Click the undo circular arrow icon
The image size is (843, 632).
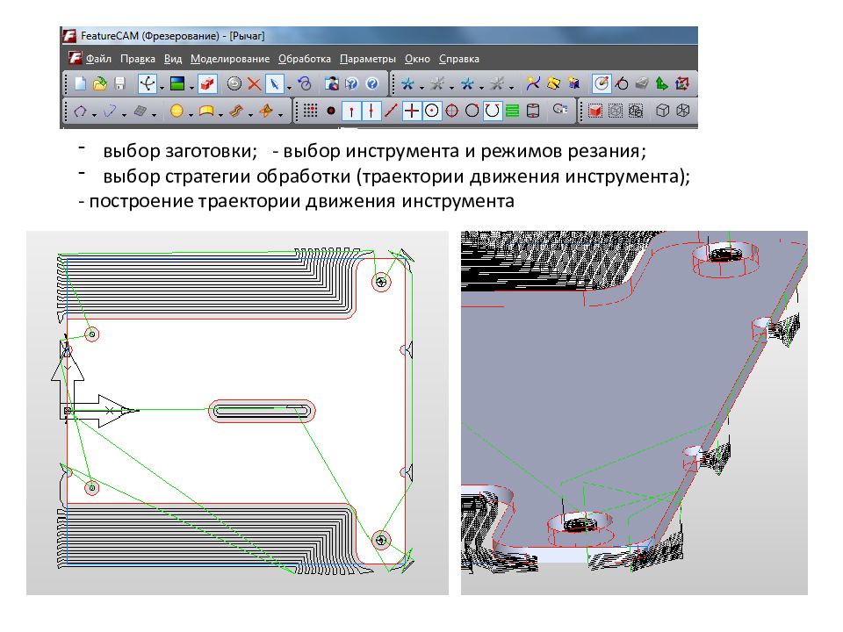(305, 84)
